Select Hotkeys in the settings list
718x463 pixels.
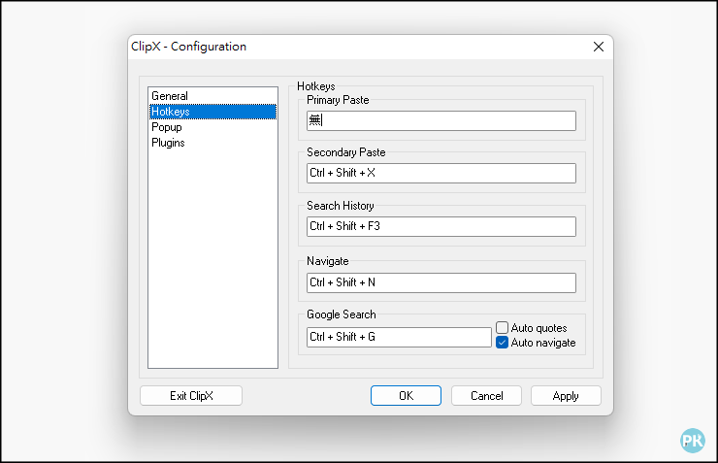pyautogui.click(x=212, y=112)
